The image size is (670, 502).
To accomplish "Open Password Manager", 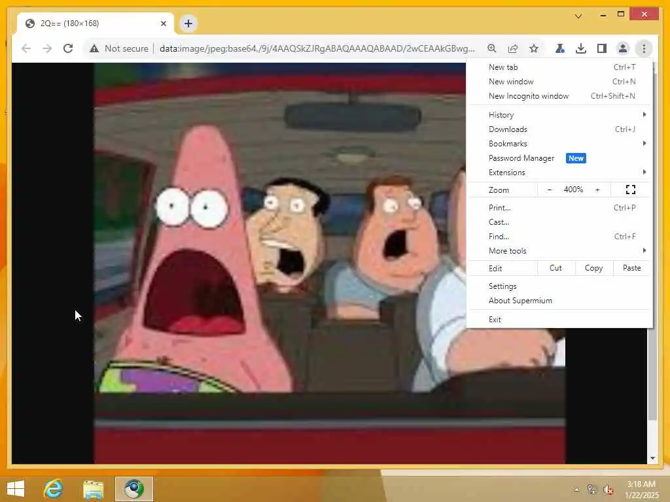I will tap(560, 158).
